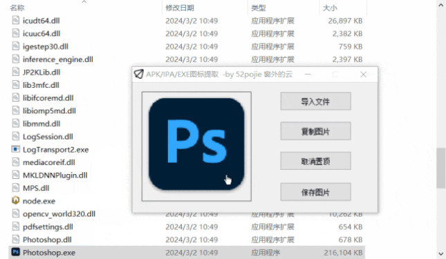
Task: Click the file name libmmd.dll
Action: tap(41, 124)
